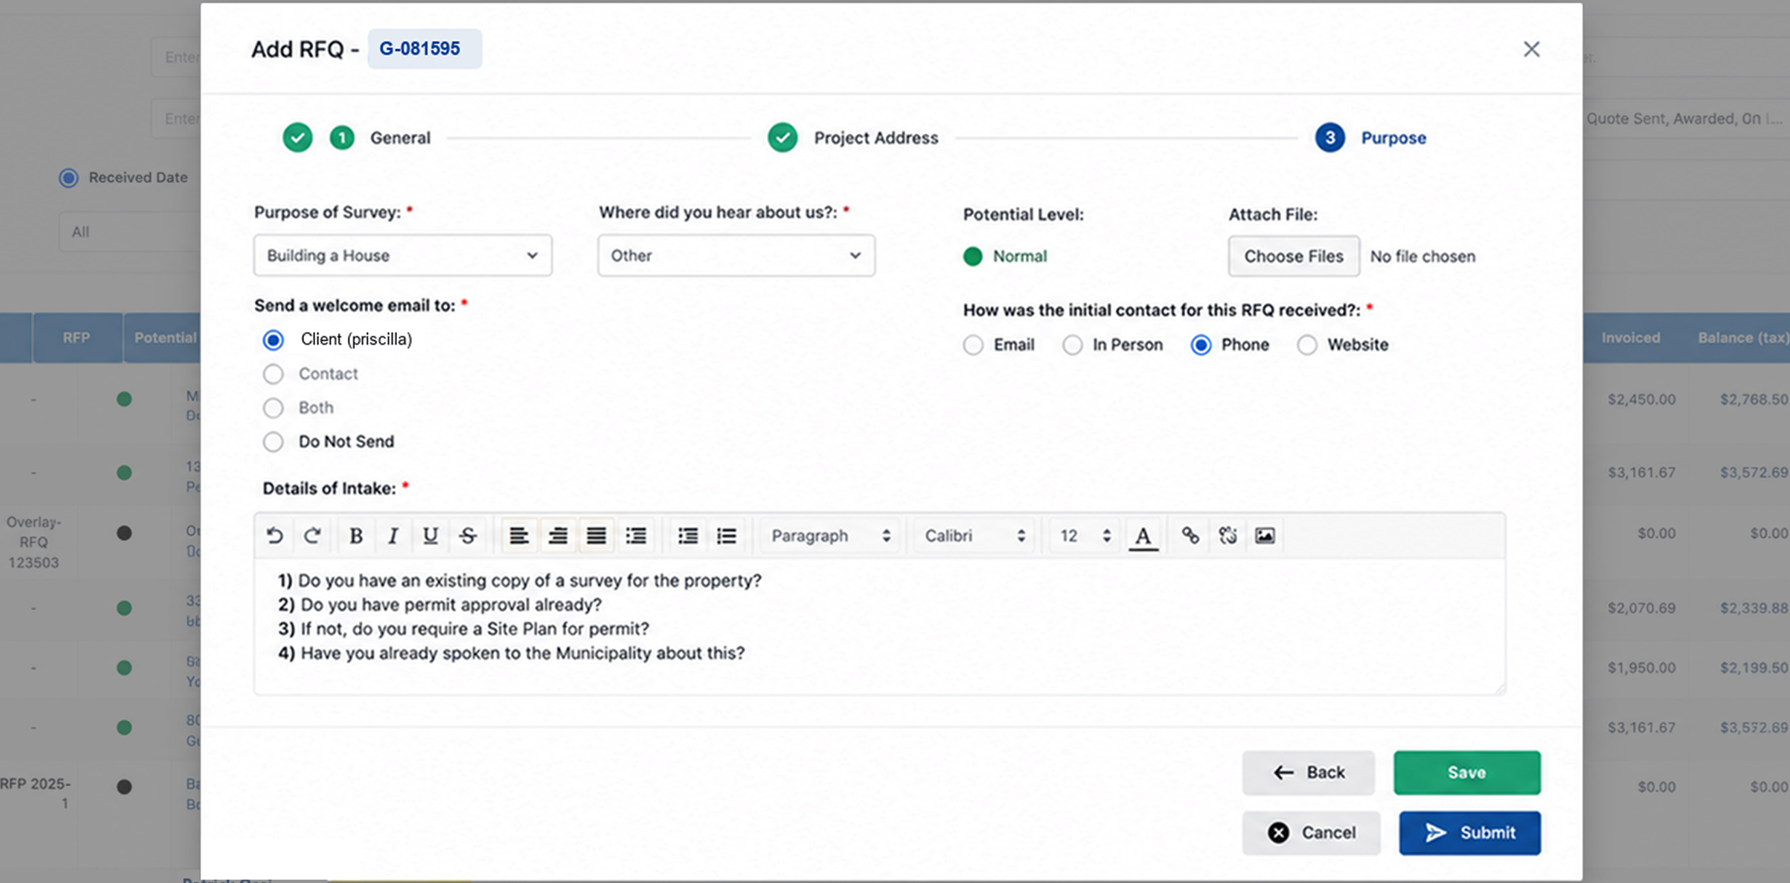Apply strikethrough formatting
The width and height of the screenshot is (1790, 883).
(467, 535)
